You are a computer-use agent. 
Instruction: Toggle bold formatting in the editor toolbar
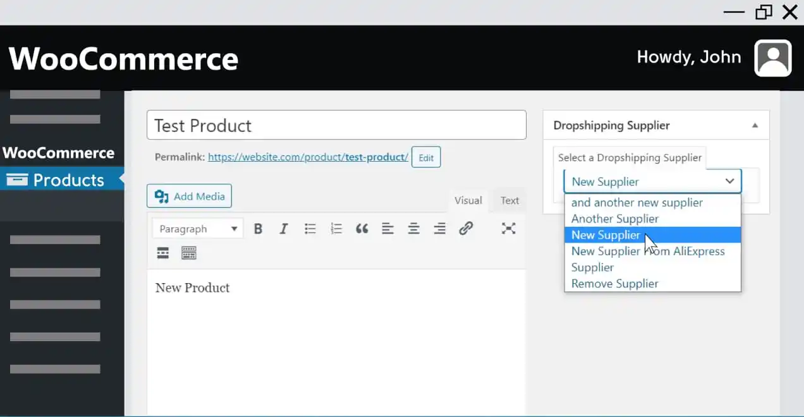pos(258,229)
